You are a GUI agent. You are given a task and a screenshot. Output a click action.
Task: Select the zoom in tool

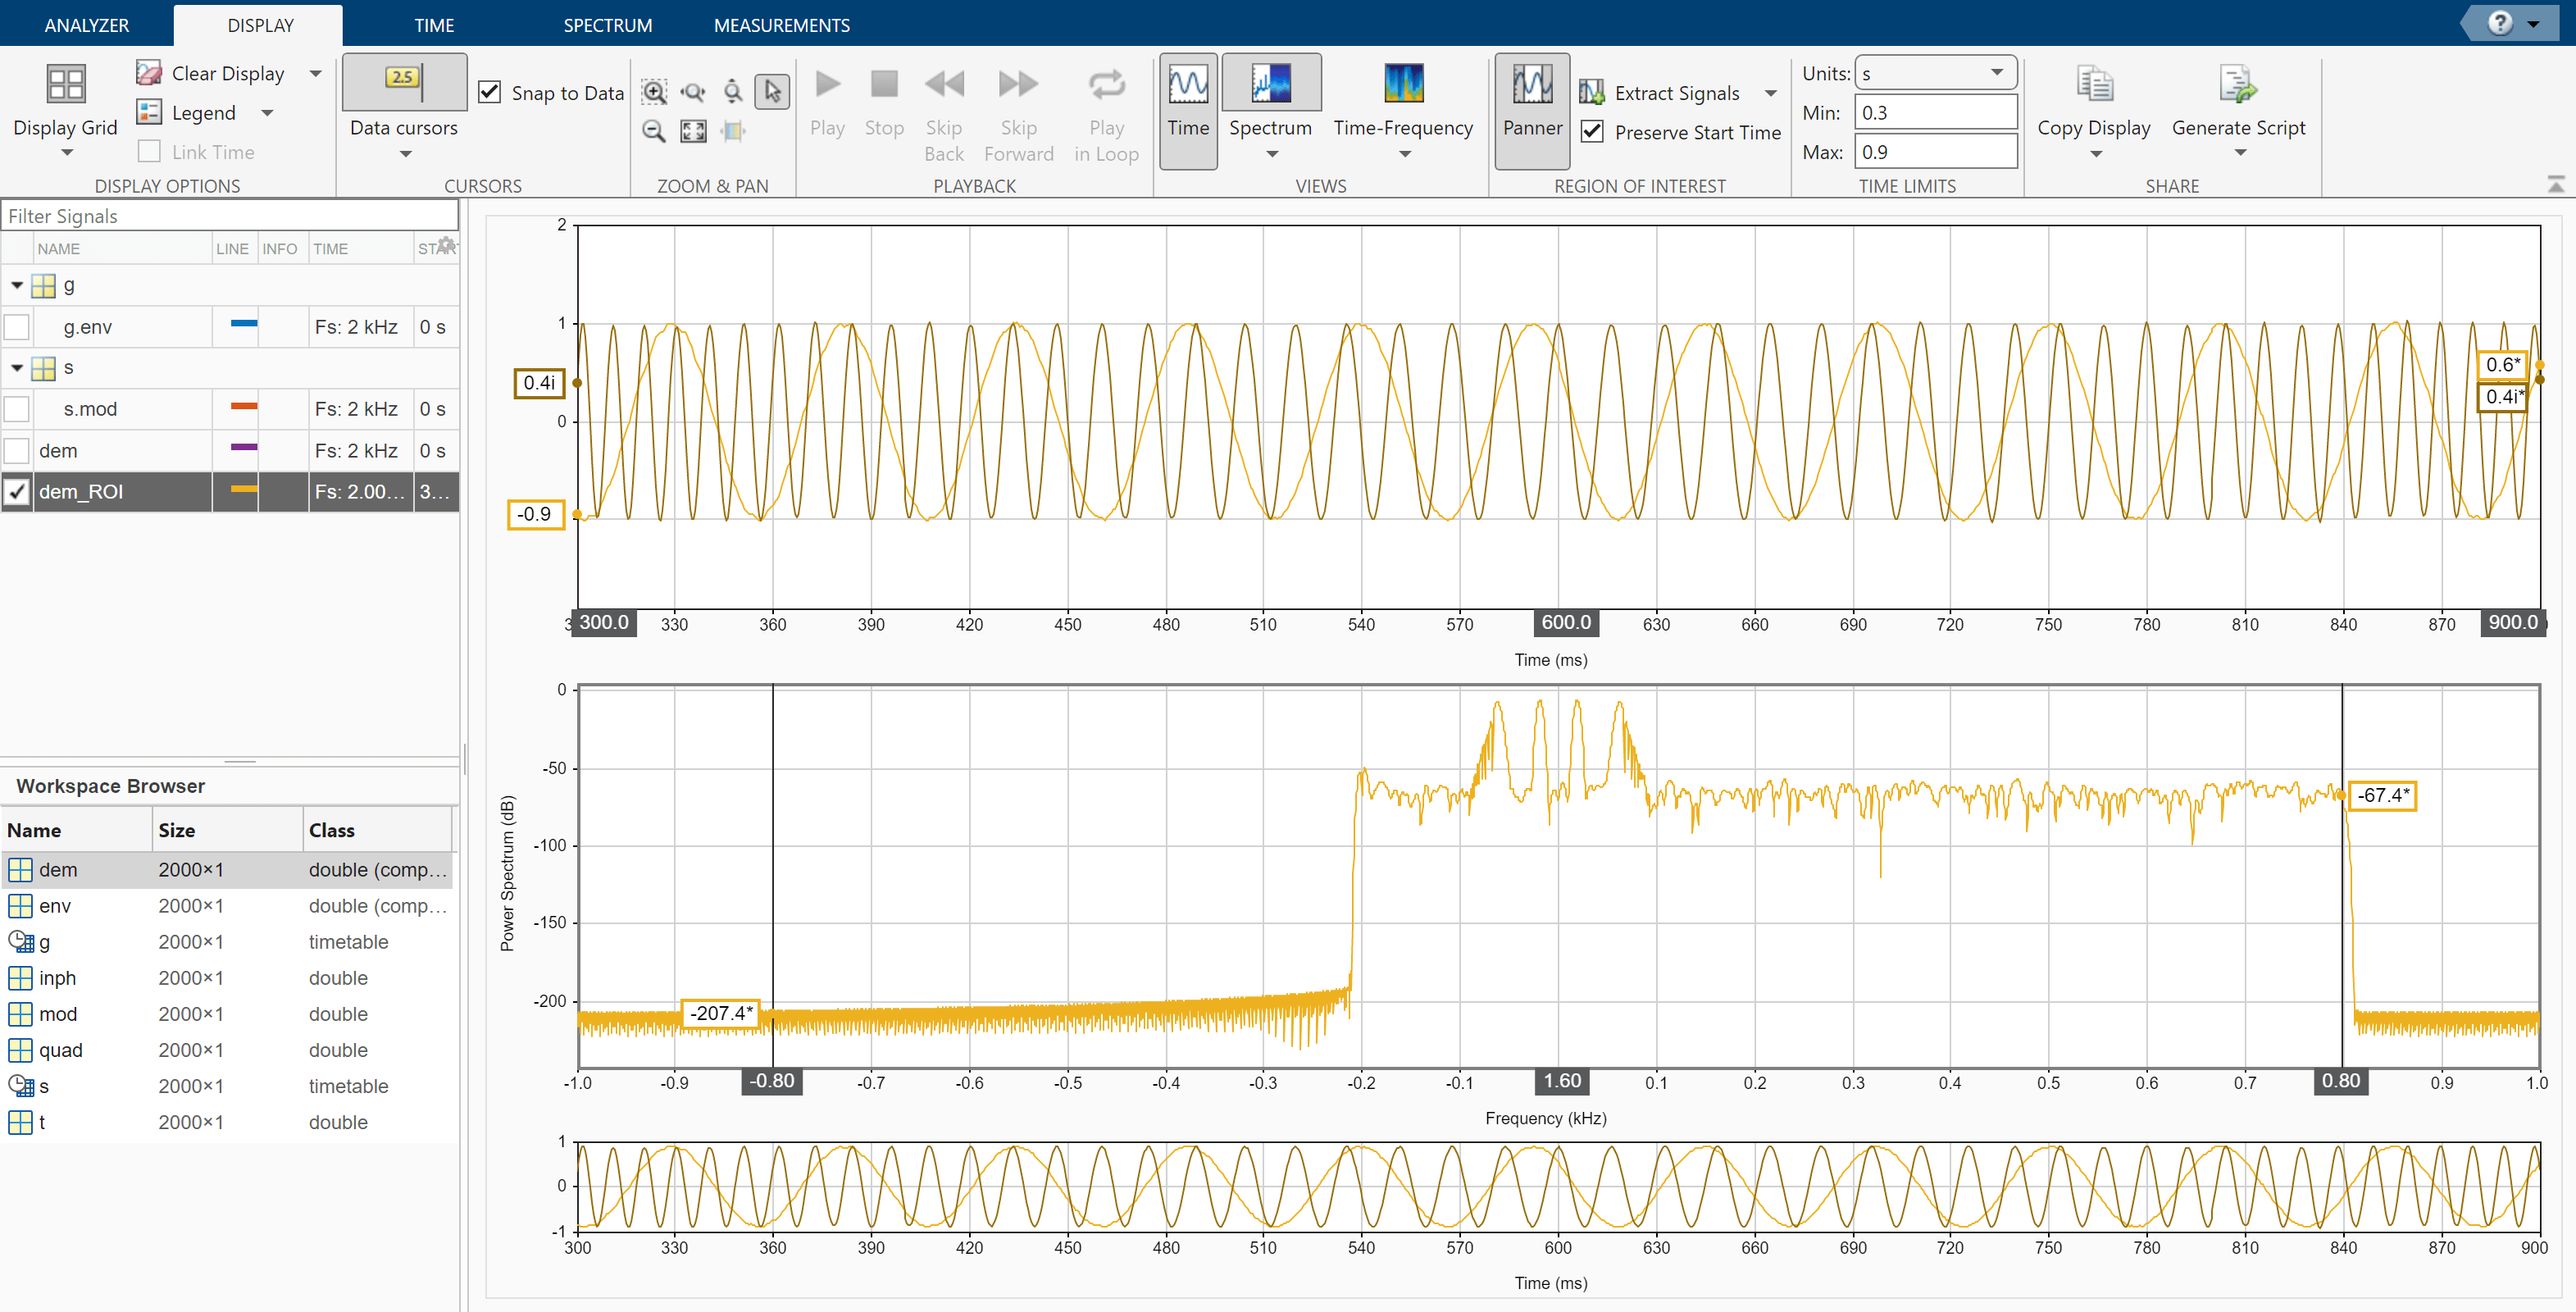[x=654, y=92]
